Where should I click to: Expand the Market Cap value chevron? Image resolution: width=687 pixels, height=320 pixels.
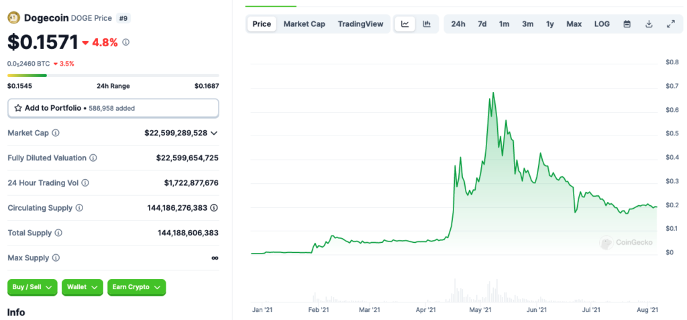click(214, 133)
